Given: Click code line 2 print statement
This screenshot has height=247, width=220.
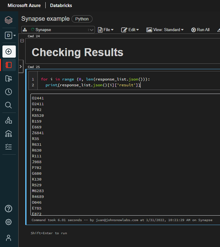Looking at the screenshot, I should (93, 85).
